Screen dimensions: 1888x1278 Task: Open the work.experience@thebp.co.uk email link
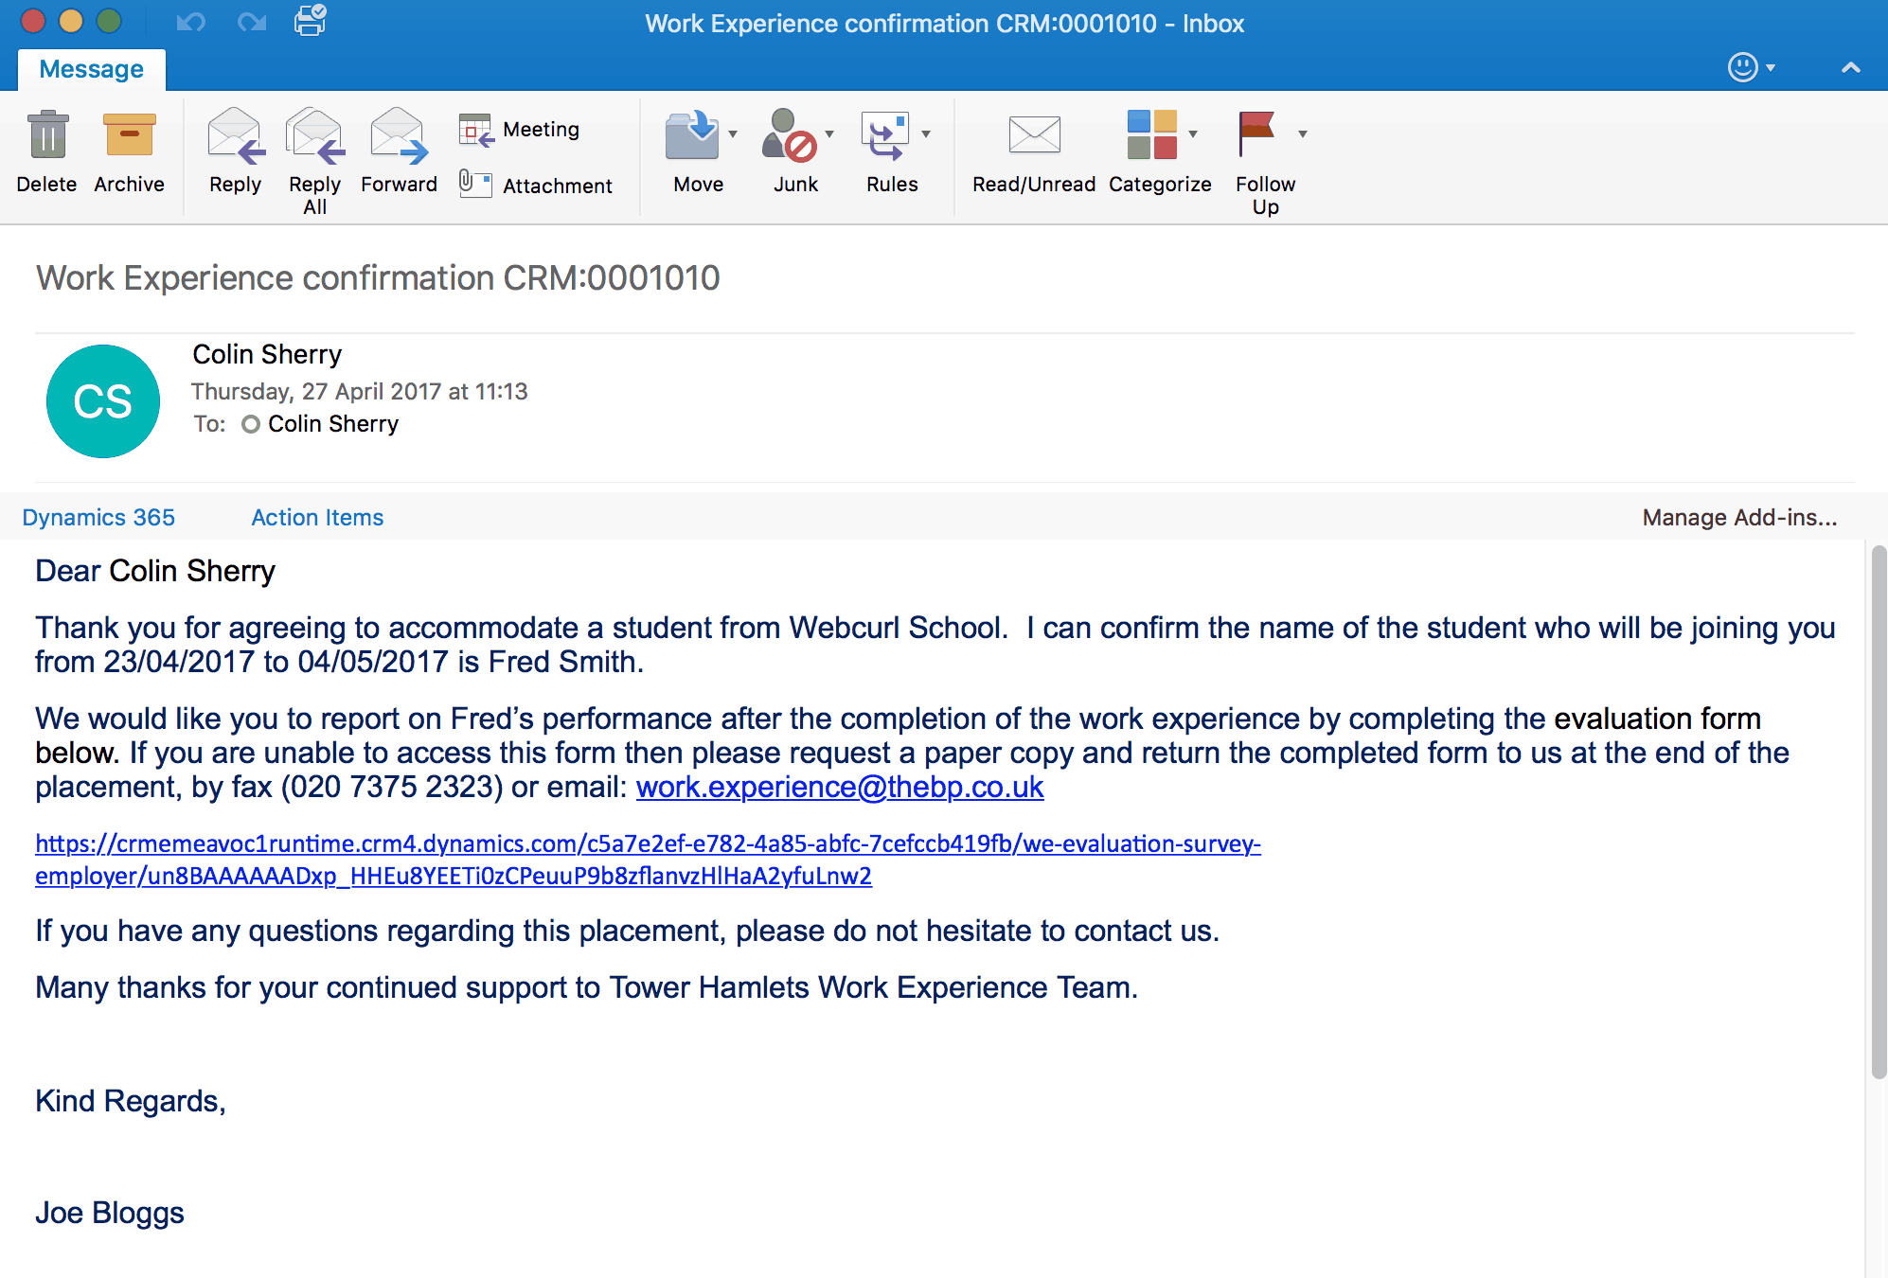pyautogui.click(x=839, y=787)
